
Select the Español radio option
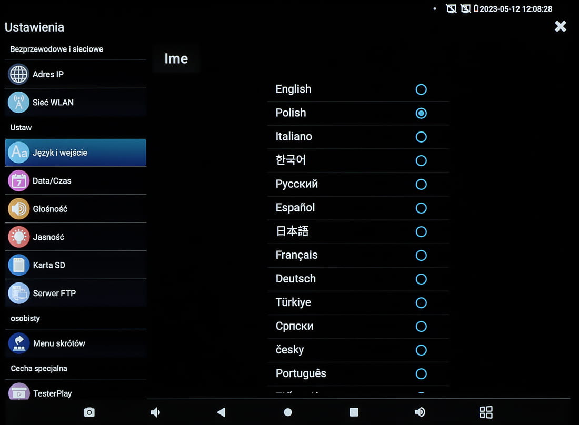pos(421,208)
